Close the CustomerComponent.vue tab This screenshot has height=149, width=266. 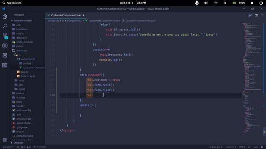click(84, 15)
